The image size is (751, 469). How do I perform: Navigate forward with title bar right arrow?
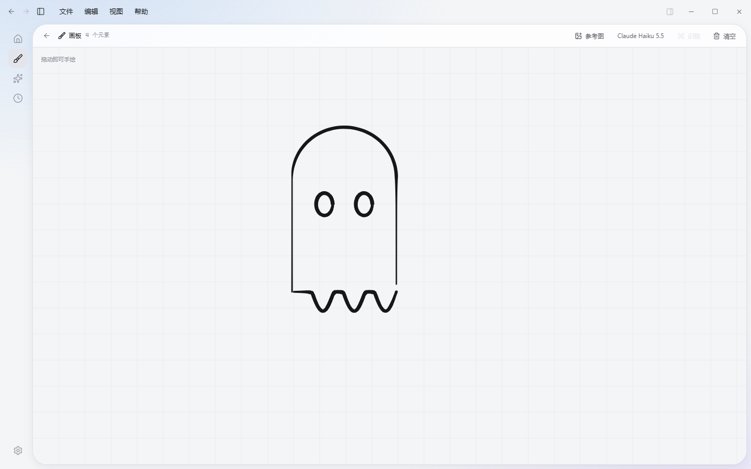[x=26, y=11]
